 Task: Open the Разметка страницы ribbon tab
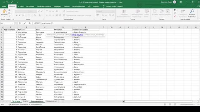point(44,6)
